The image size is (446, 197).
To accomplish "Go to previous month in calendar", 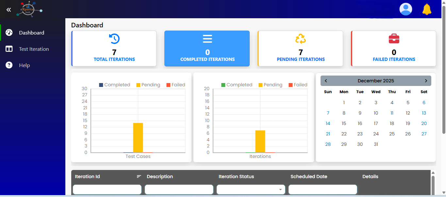I will coord(326,81).
